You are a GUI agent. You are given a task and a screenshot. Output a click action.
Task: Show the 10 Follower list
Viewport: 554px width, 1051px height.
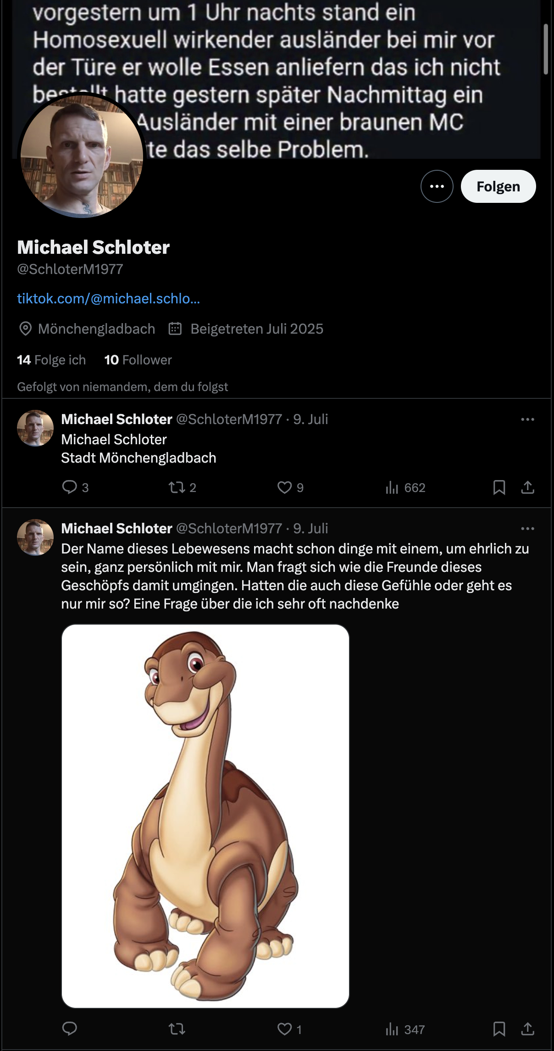[138, 360]
